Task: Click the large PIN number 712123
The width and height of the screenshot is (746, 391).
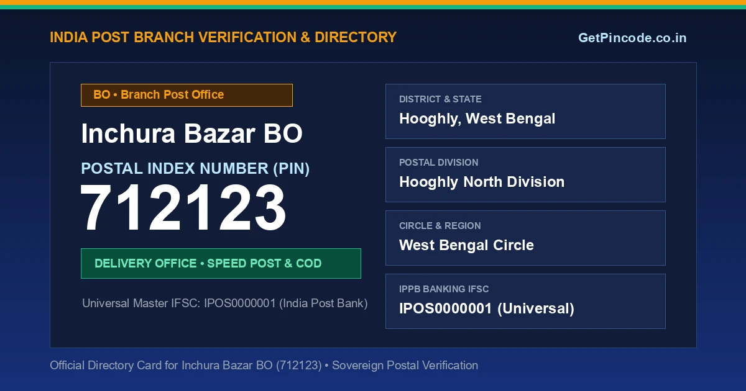Action: [183, 209]
